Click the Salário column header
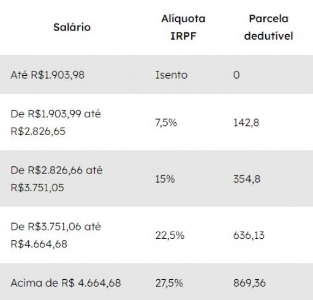Image resolution: width=313 pixels, height=300 pixels. click(x=72, y=27)
